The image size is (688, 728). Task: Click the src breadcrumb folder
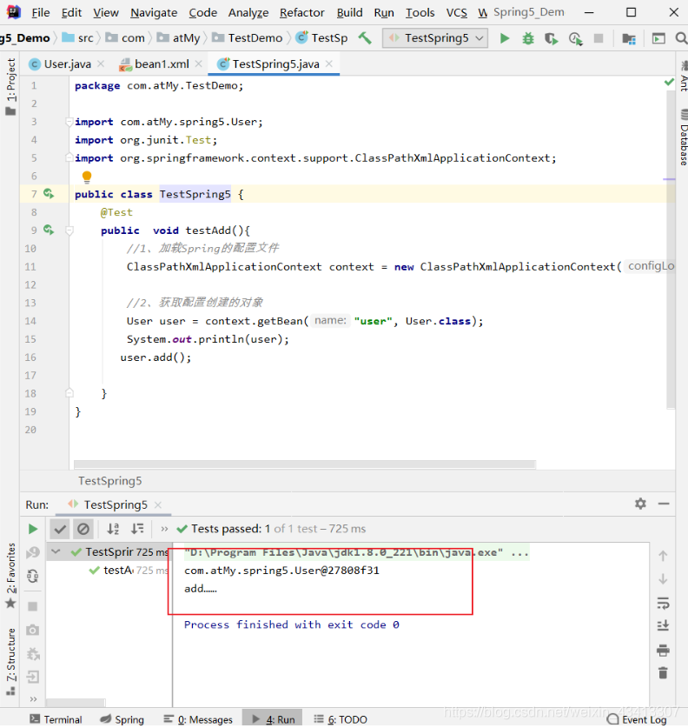(77, 37)
